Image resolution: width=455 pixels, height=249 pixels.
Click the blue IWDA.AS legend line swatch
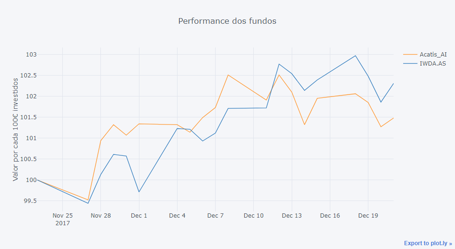(x=410, y=63)
